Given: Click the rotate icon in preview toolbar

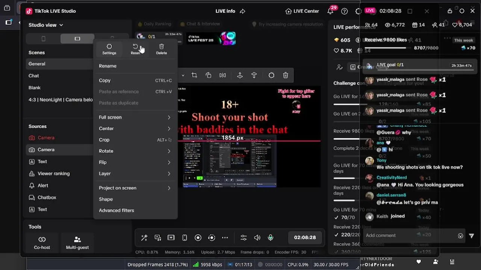Looking at the screenshot, I should [x=209, y=75].
